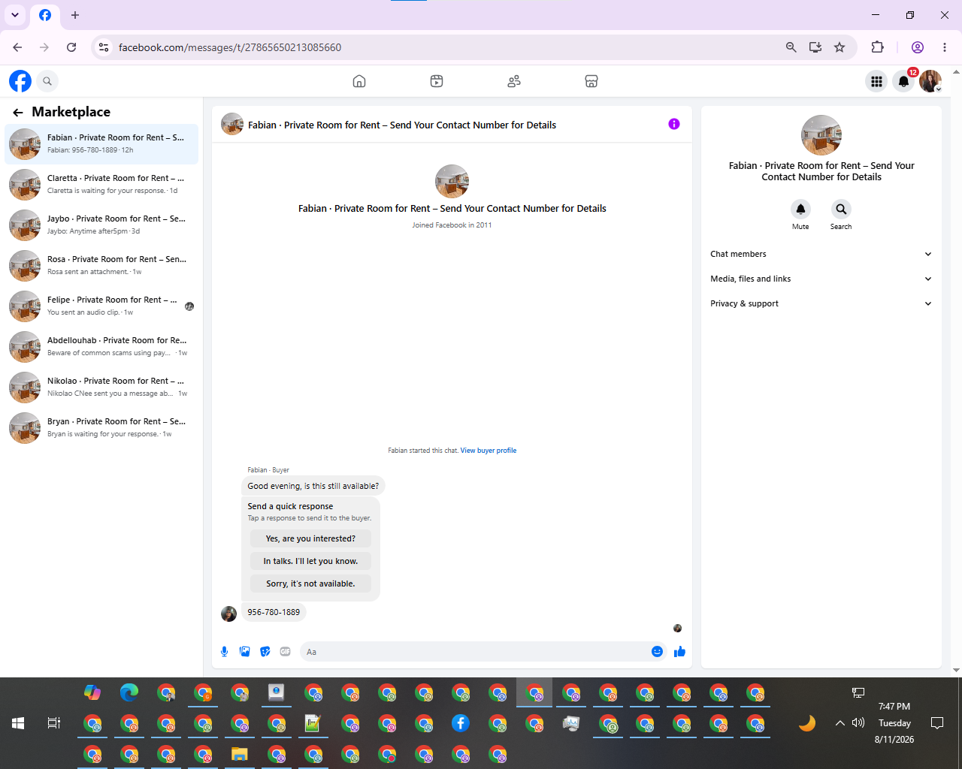962x769 pixels.
Task: Click the page vertical scrollbar
Action: (956, 371)
